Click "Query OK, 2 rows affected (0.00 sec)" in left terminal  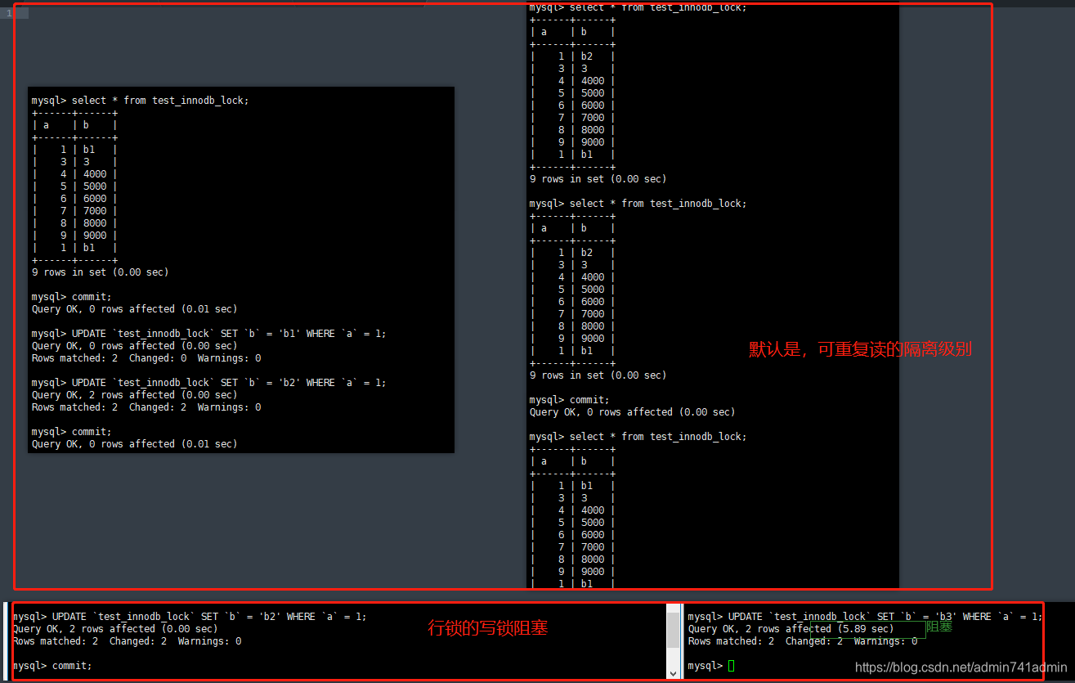[x=135, y=395]
